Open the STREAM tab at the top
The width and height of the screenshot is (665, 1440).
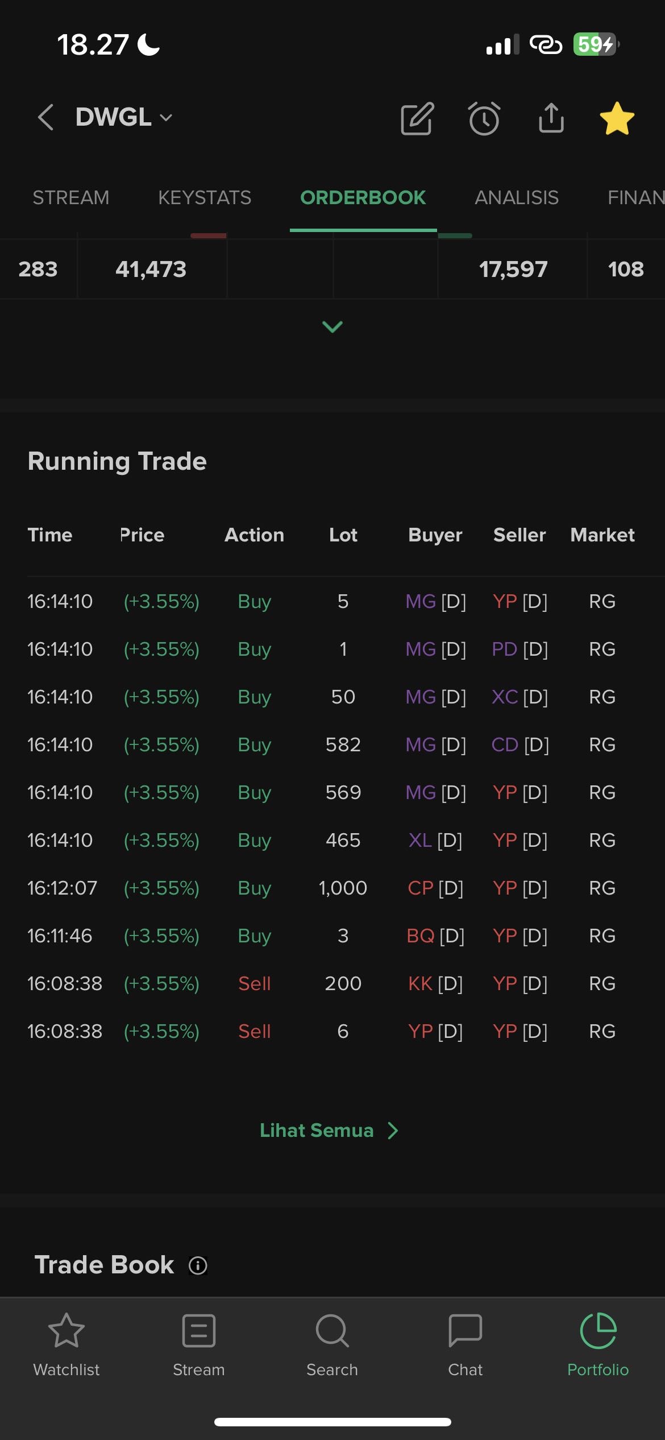(x=70, y=198)
